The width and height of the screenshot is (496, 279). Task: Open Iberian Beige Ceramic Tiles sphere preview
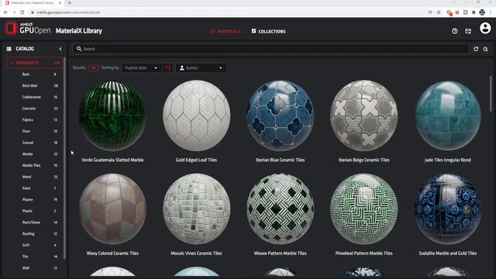(363, 115)
